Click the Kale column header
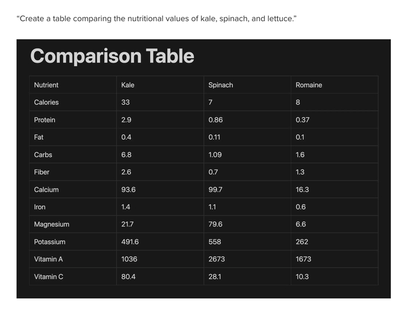This screenshot has width=409, height=309. click(127, 85)
